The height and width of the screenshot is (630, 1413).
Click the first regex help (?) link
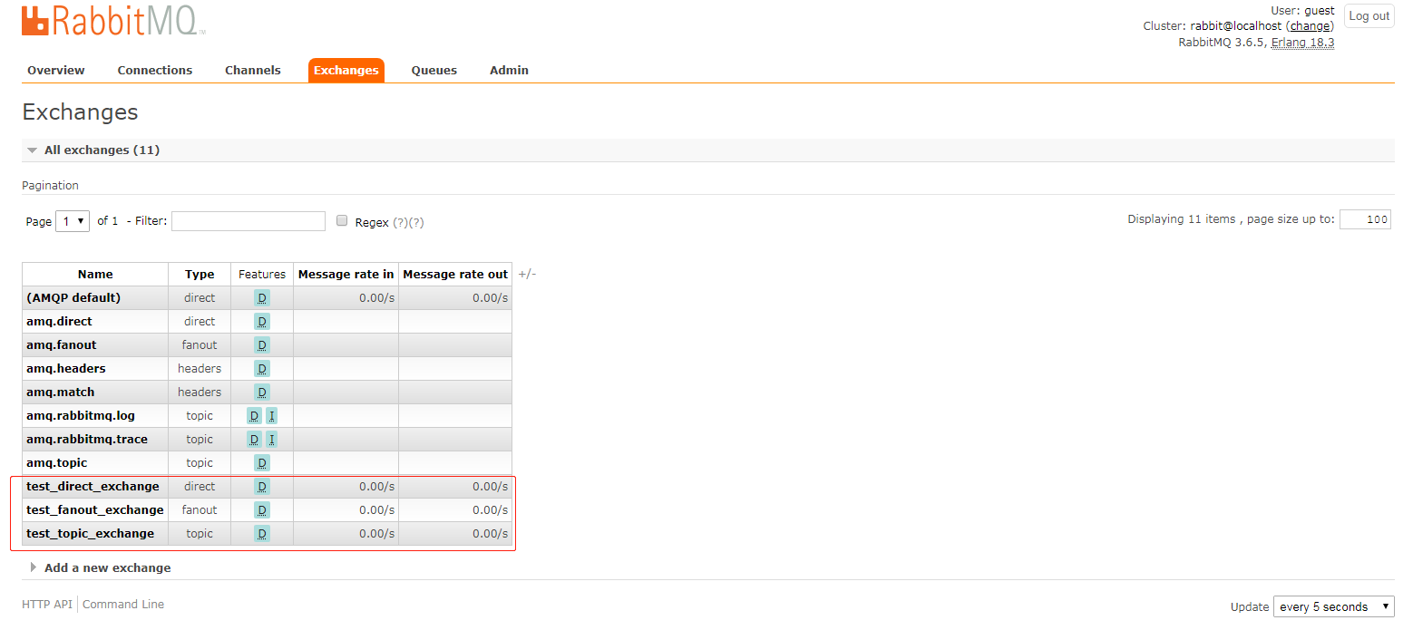point(400,223)
